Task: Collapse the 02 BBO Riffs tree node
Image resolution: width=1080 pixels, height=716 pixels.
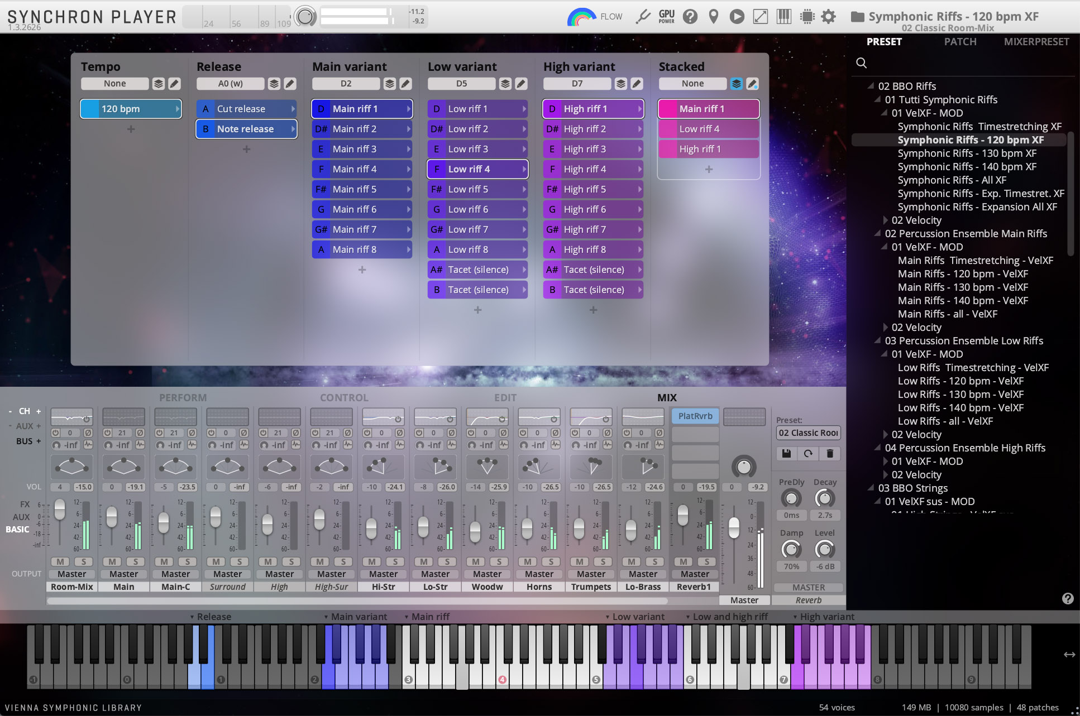Action: (x=871, y=86)
